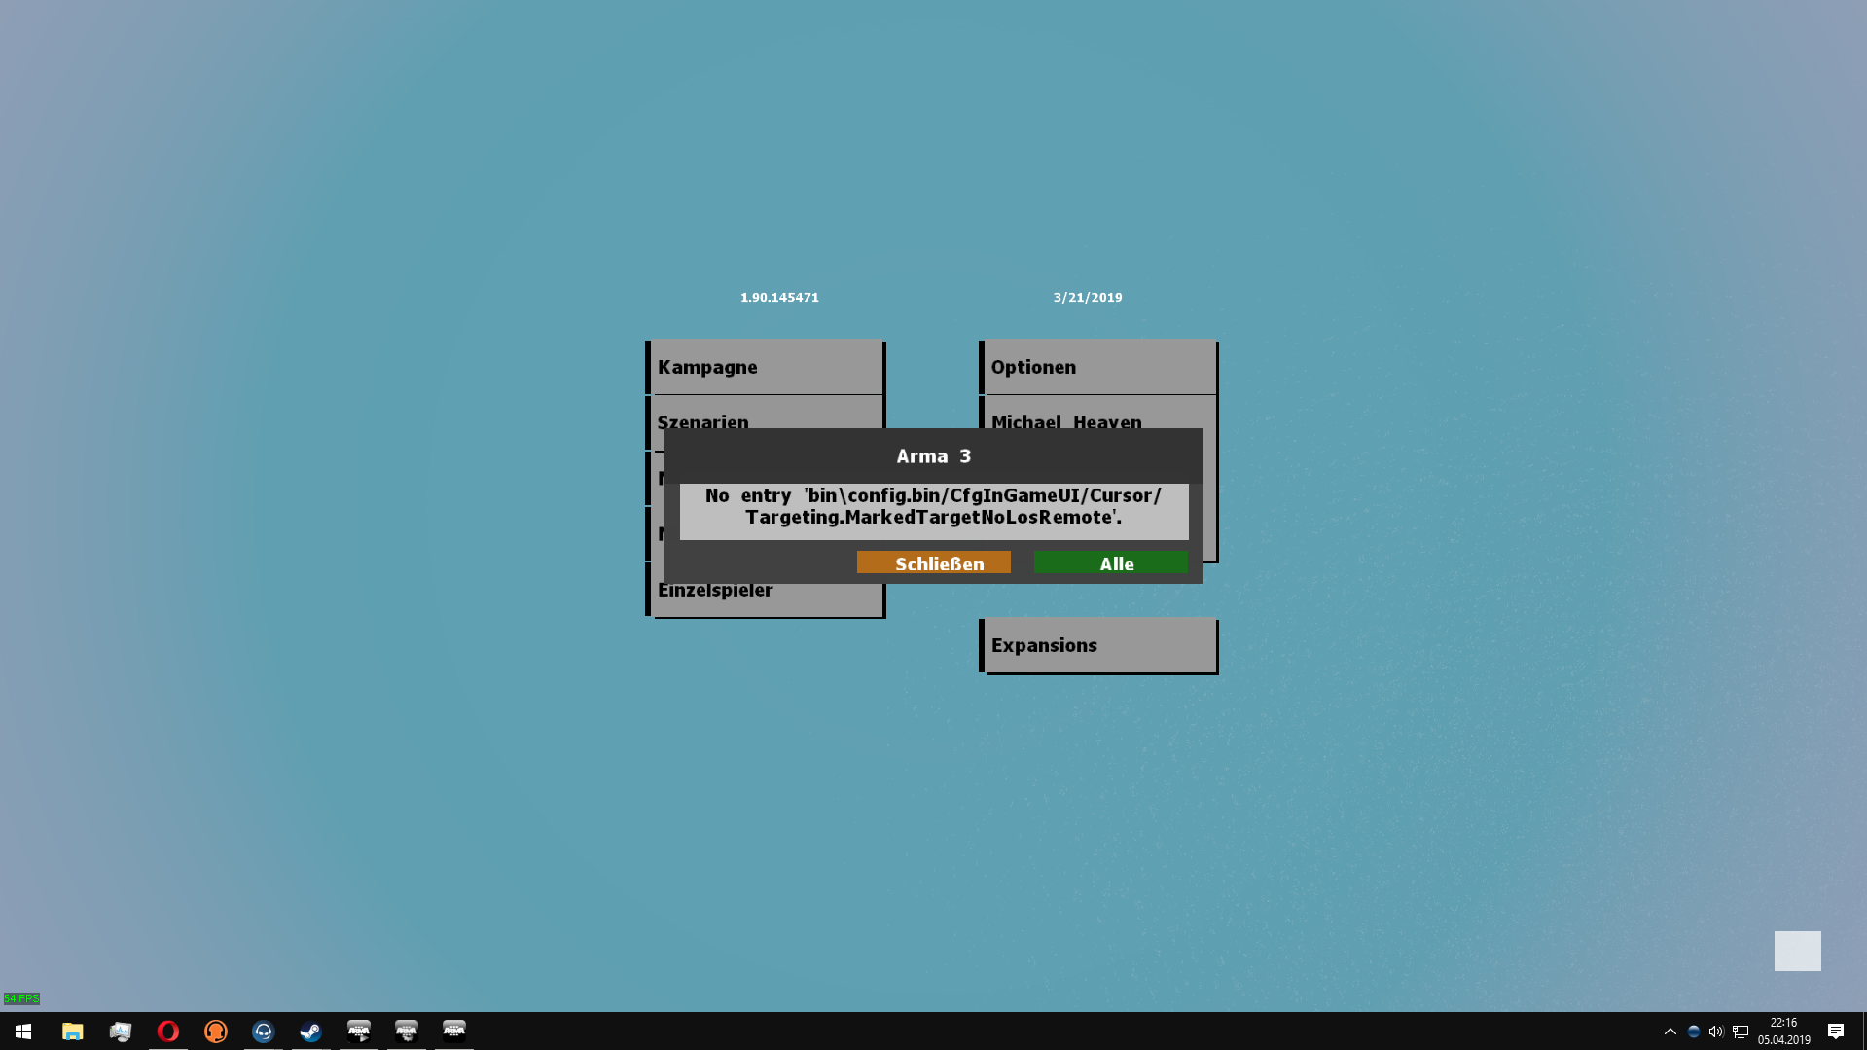The width and height of the screenshot is (1867, 1050).
Task: Open the Windows Action Center notifications
Action: [x=1836, y=1032]
